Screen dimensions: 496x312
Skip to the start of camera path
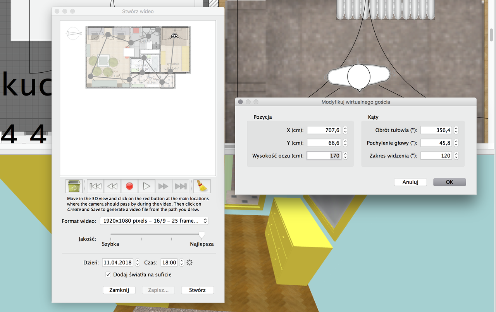[x=95, y=186]
